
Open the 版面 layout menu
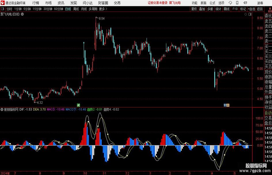pyautogui.click(x=203, y=3)
